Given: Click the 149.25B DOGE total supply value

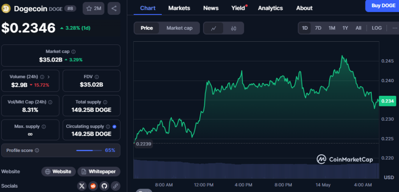Looking at the screenshot, I should coord(91,110).
